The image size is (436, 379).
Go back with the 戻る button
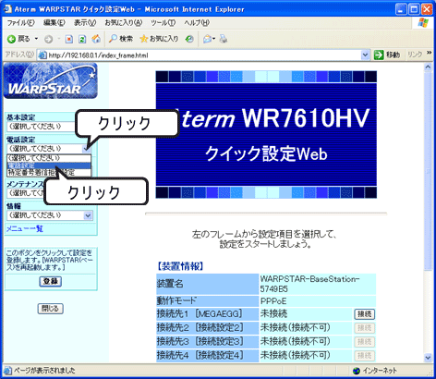pyautogui.click(x=18, y=39)
